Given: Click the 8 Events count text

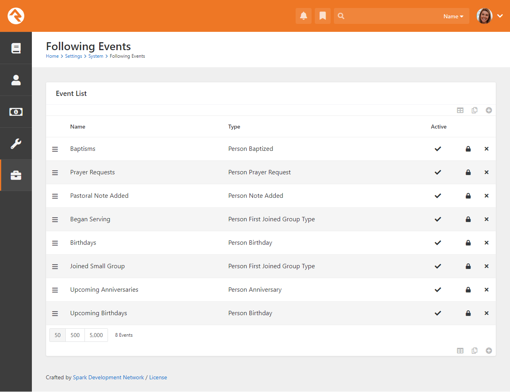Looking at the screenshot, I should pyautogui.click(x=124, y=335).
